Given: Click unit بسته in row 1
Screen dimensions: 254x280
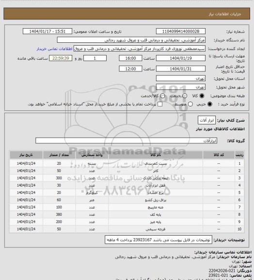Looking at the screenshot, I should (92, 163).
